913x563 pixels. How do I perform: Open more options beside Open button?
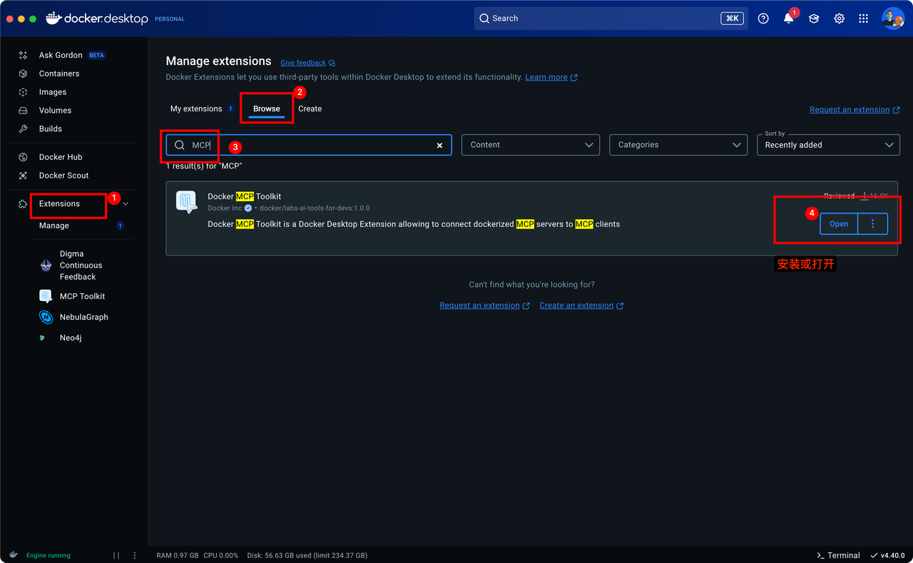point(873,224)
